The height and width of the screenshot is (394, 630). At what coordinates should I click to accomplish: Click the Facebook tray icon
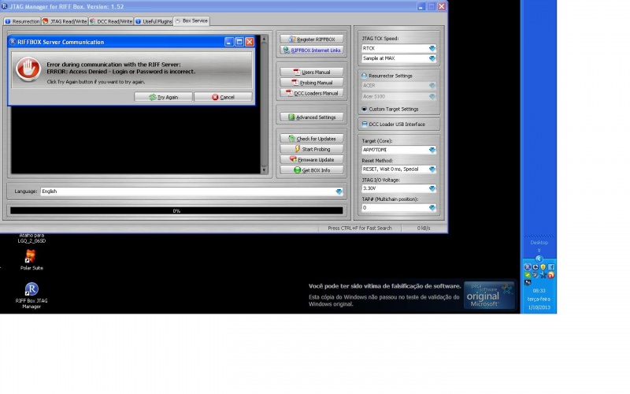point(550,267)
